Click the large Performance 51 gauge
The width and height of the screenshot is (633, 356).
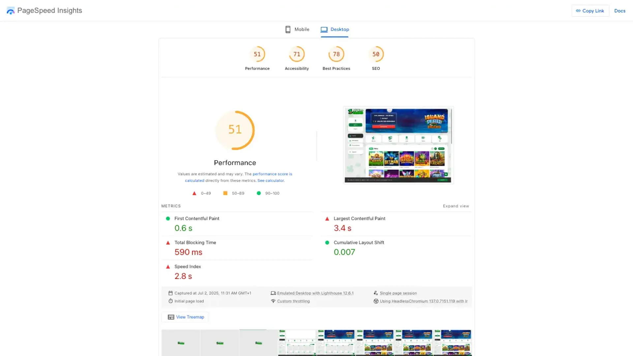pos(235,130)
